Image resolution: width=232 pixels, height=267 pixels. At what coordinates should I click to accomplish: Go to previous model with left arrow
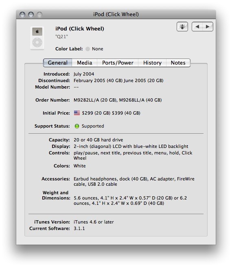coord(197,27)
